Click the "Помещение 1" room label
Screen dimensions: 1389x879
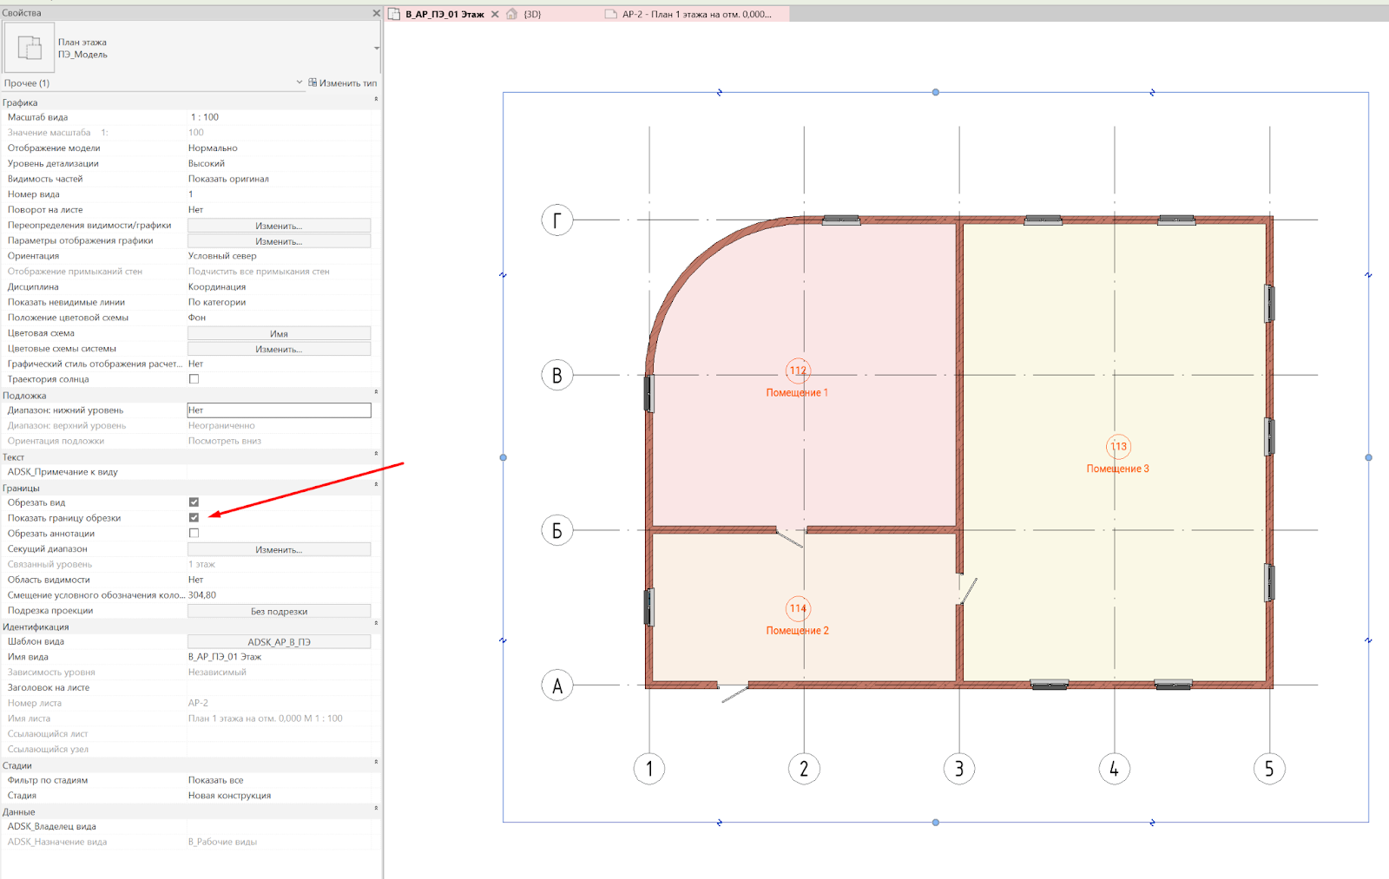point(797,393)
